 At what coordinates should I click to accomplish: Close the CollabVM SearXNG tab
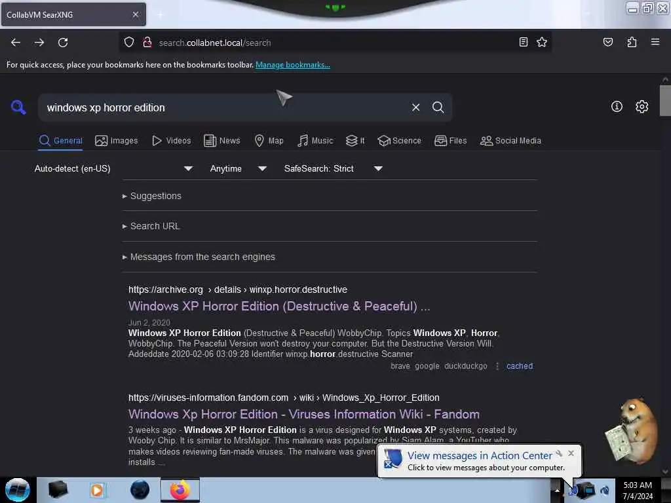[x=135, y=14]
